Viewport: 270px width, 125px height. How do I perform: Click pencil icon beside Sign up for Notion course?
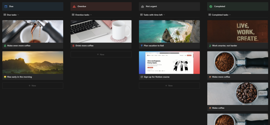point(142,77)
